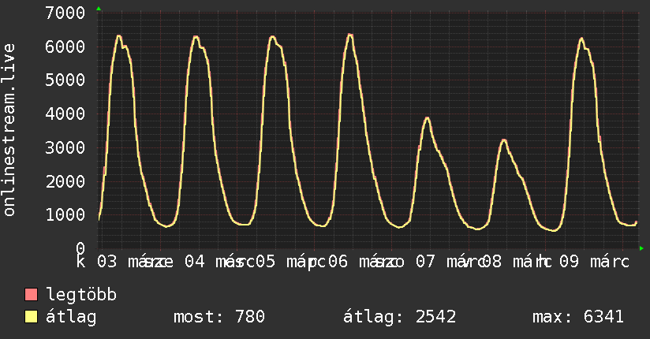This screenshot has height=339, width=650.
Task: Click the 5000 y-axis label
Action: coord(65,80)
